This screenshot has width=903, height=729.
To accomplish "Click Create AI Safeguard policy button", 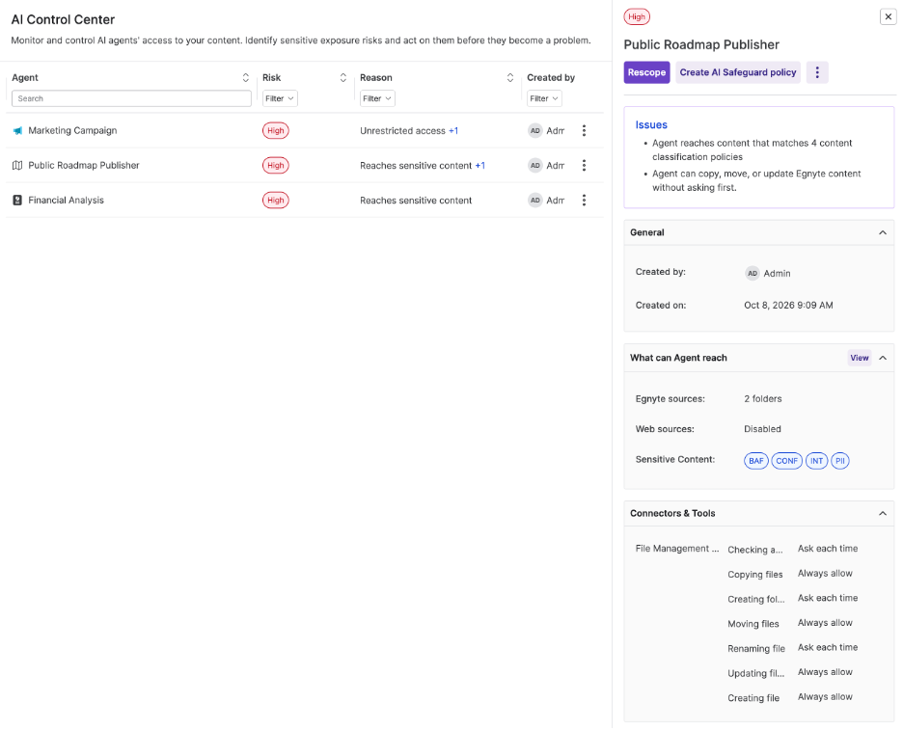I will click(x=738, y=72).
